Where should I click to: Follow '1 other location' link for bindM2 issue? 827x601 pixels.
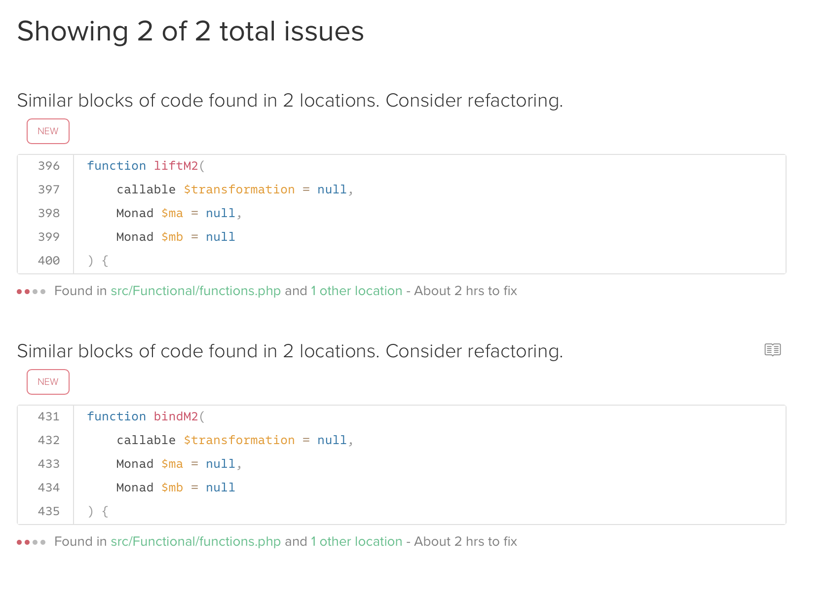pyautogui.click(x=356, y=542)
